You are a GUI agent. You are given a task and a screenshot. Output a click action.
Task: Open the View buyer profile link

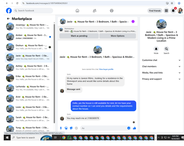[106, 69]
